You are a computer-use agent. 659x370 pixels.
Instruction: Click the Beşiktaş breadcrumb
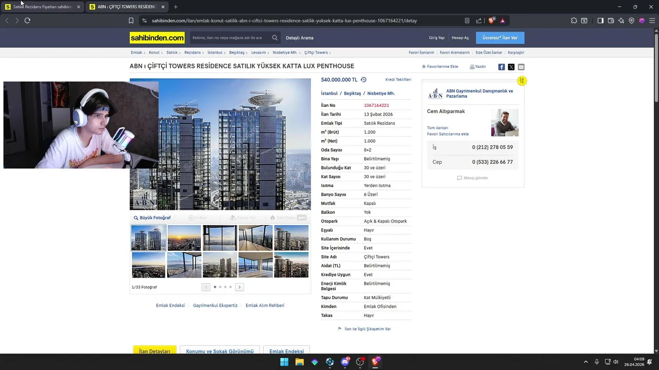coord(237,52)
